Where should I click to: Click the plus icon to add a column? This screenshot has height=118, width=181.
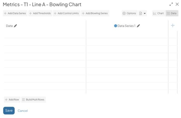pyautogui.click(x=173, y=26)
